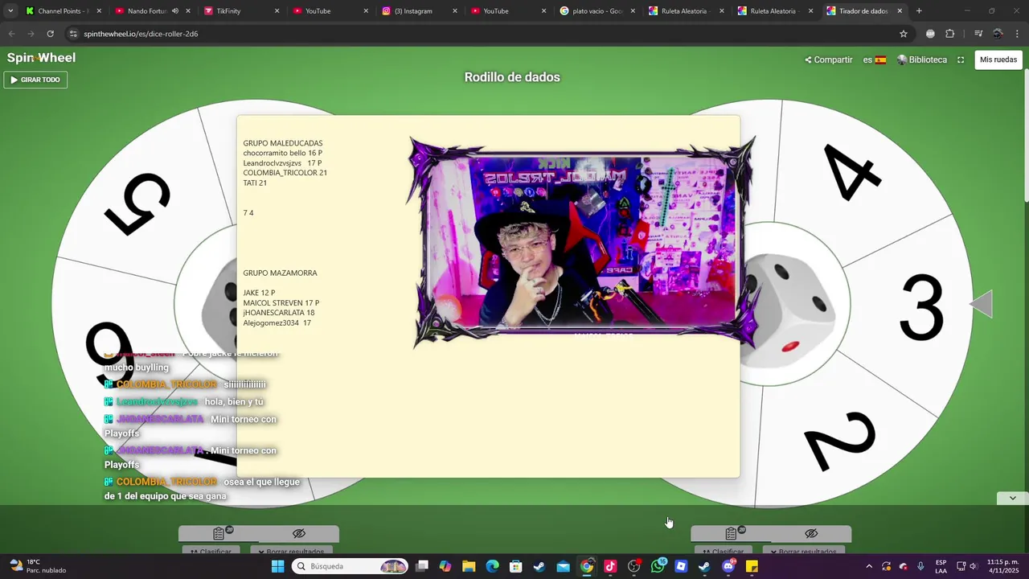Change language via the es flag selector
Image resolution: width=1029 pixels, height=579 pixels.
coord(875,60)
